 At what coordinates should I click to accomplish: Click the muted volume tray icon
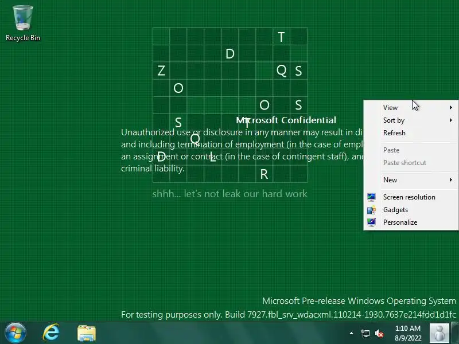379,333
